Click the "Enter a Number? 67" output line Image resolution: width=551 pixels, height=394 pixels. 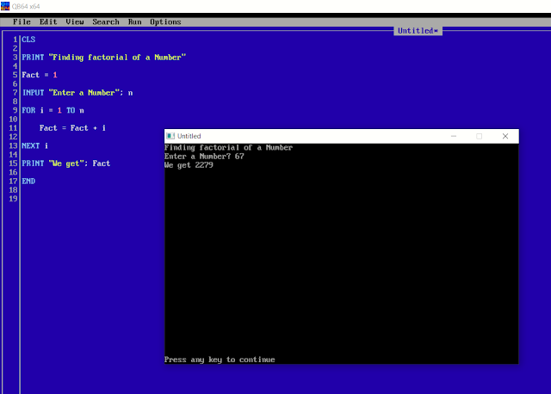[x=204, y=157]
